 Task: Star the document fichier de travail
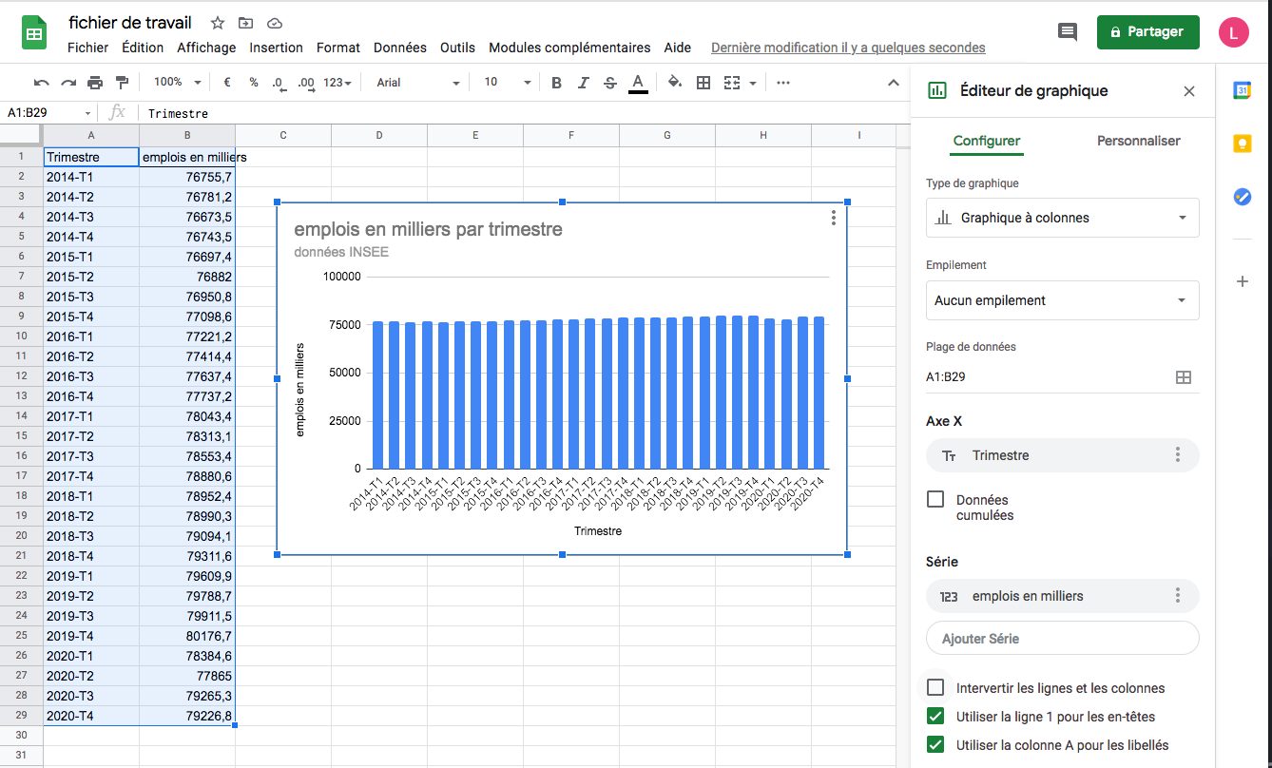(218, 23)
